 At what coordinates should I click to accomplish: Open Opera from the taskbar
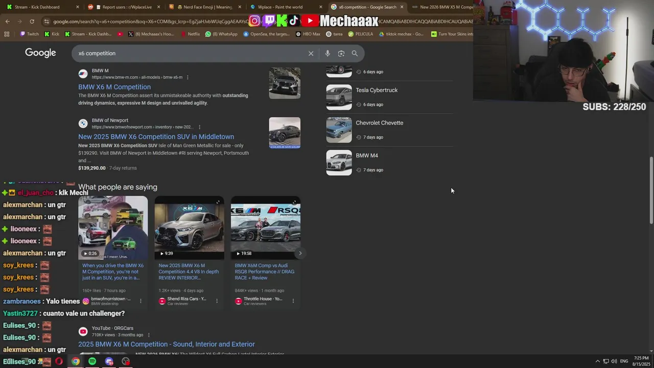tap(59, 361)
